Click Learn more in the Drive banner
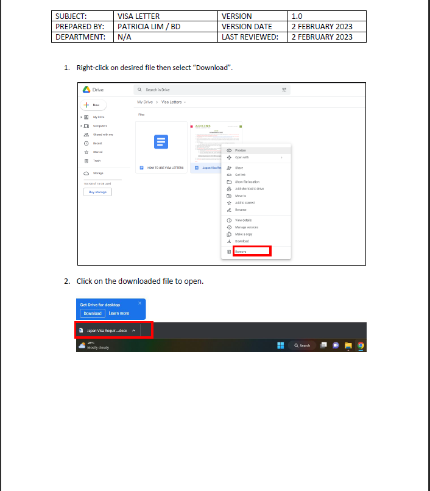This screenshot has width=430, height=491. tap(119, 314)
